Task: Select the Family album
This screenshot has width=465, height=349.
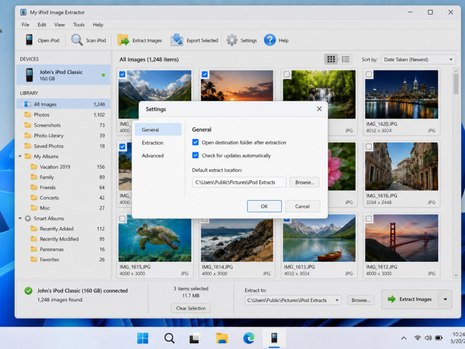Action: [x=63, y=177]
